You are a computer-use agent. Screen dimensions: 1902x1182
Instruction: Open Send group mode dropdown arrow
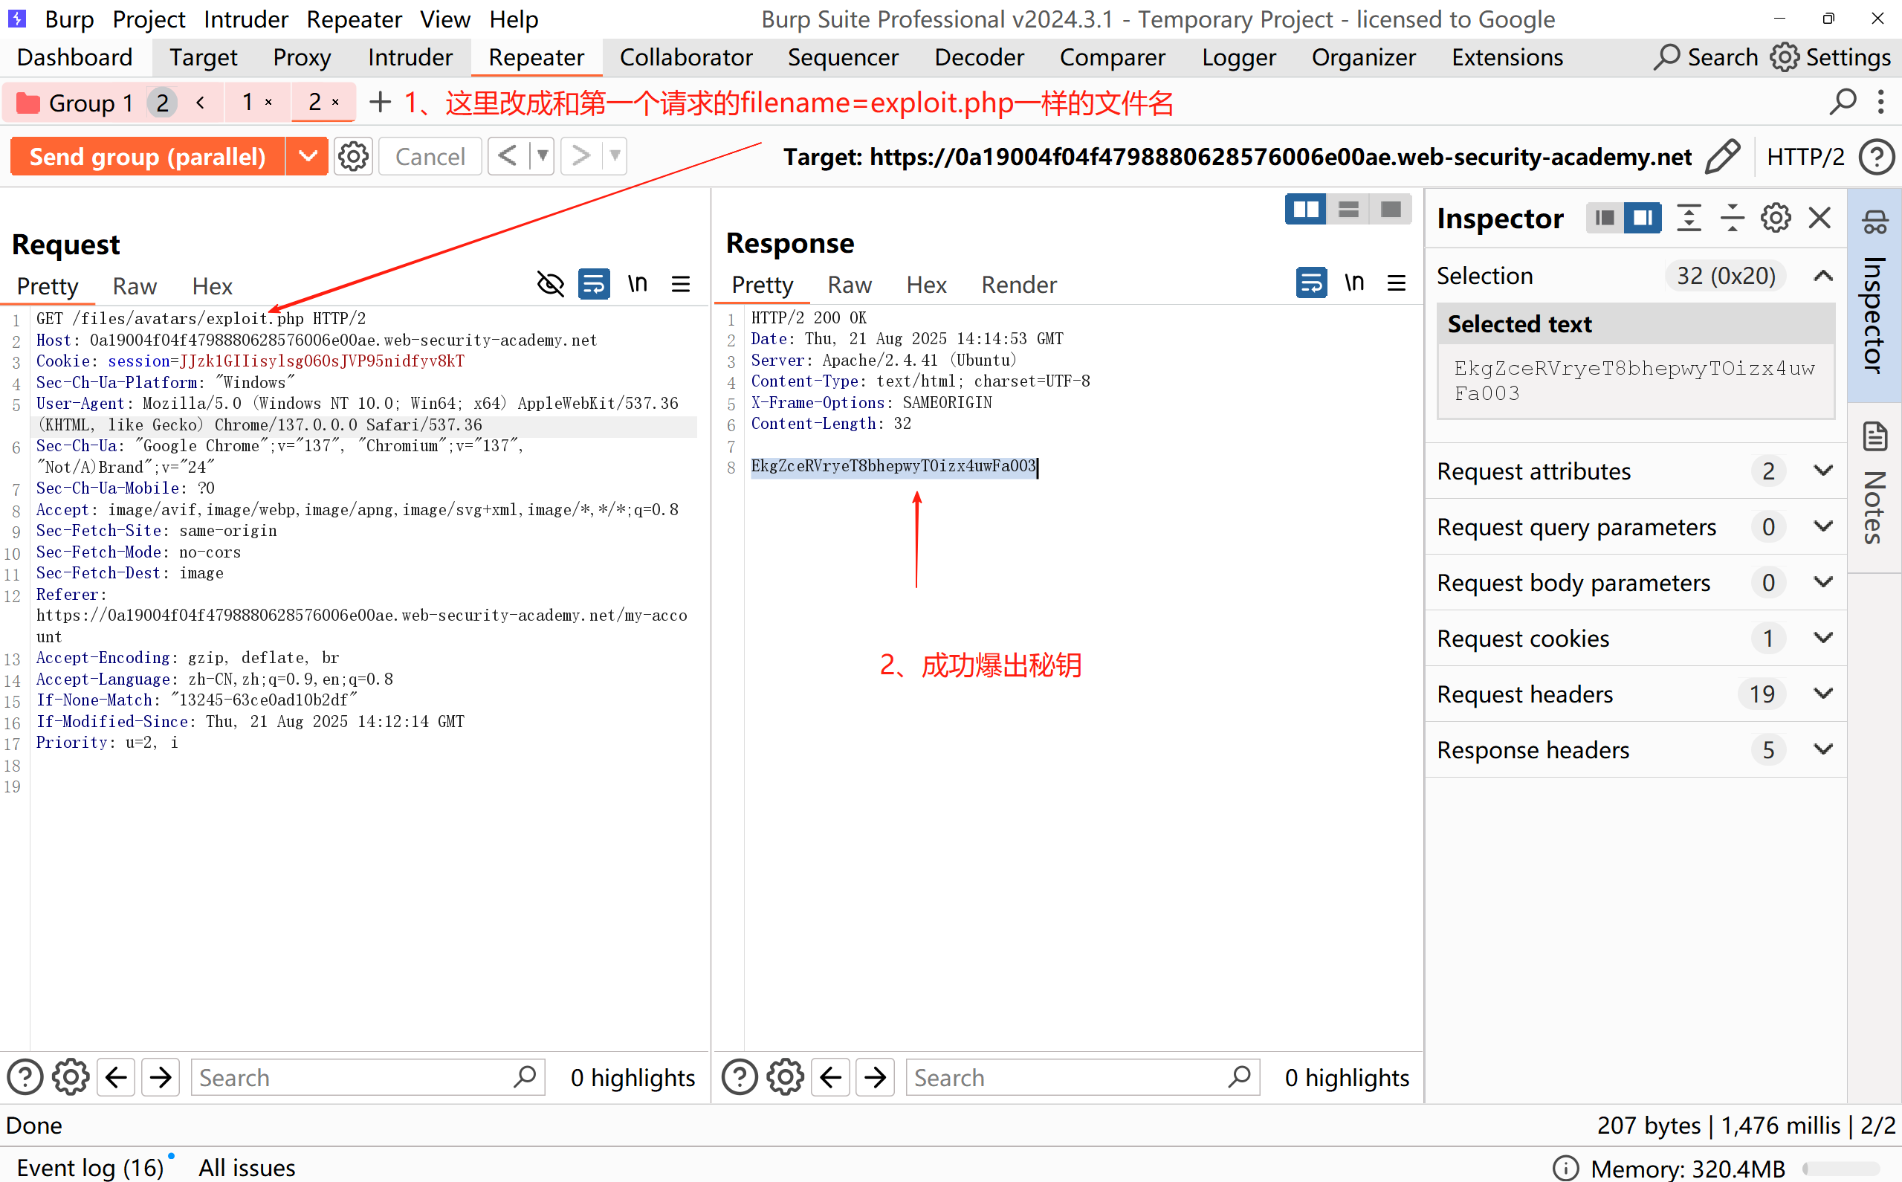(x=308, y=156)
